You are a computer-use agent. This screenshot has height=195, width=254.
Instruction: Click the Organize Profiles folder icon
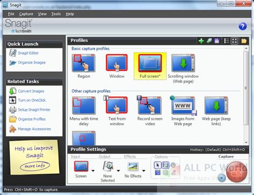(13, 119)
